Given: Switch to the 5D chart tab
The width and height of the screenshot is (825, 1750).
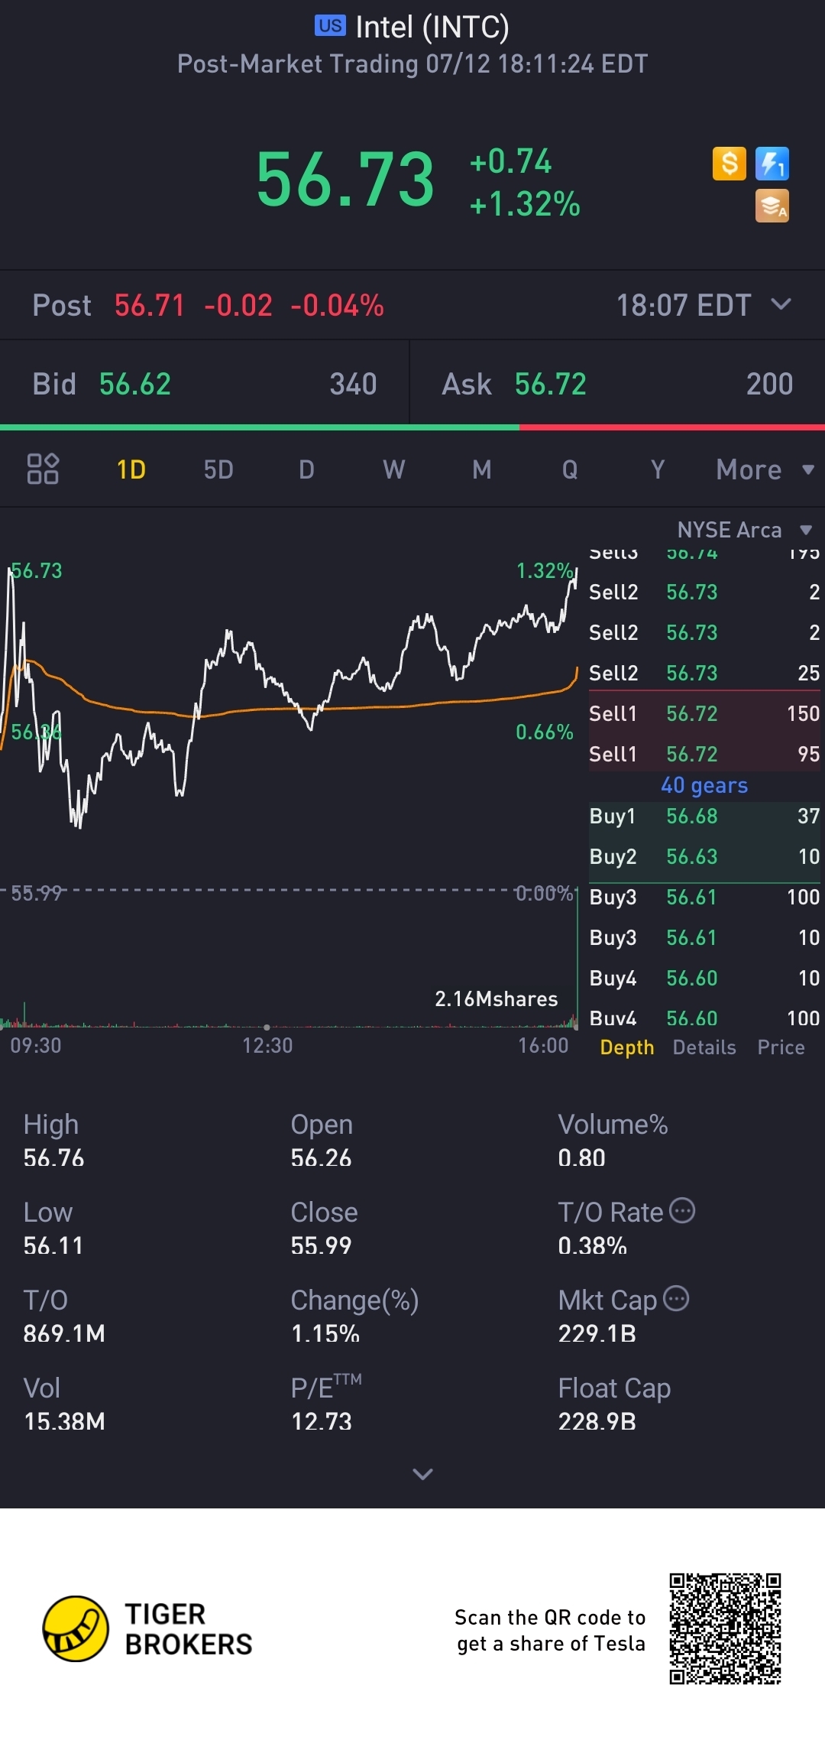Looking at the screenshot, I should coord(218,469).
